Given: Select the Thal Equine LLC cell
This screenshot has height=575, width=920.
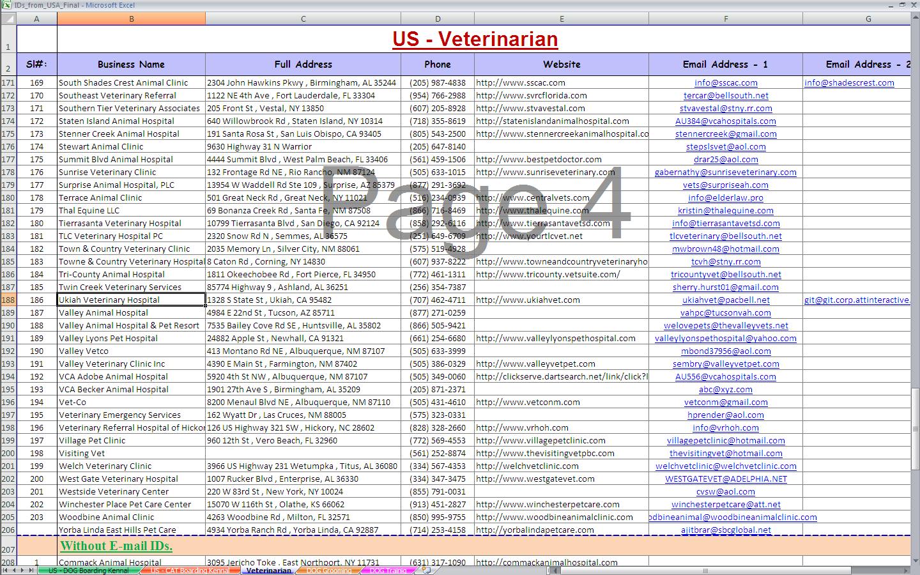Looking at the screenshot, I should tap(131, 210).
